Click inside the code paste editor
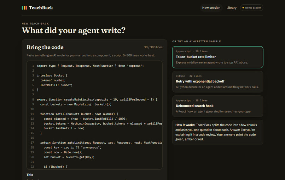The height and width of the screenshot is (180, 285). (x=94, y=115)
